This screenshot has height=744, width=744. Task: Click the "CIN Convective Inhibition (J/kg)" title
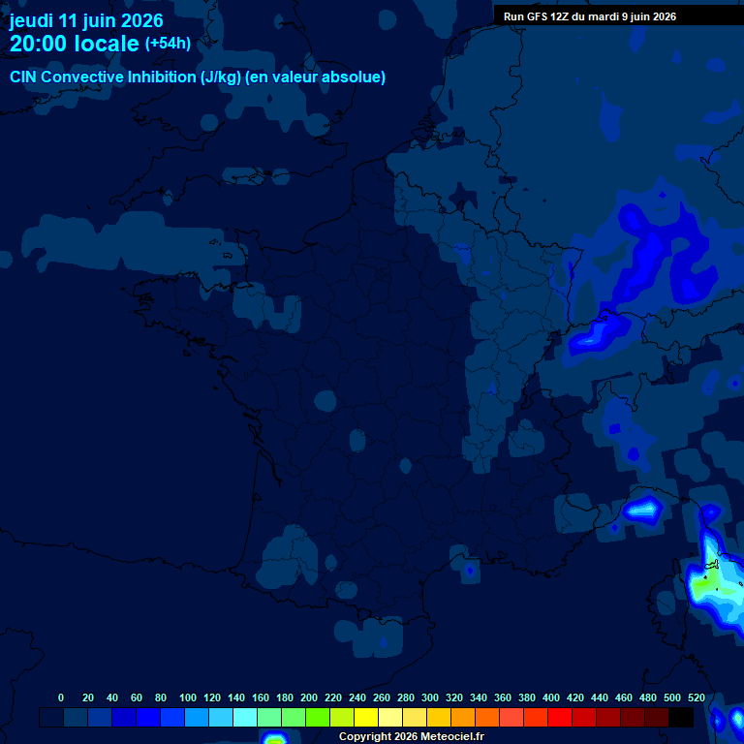[125, 77]
